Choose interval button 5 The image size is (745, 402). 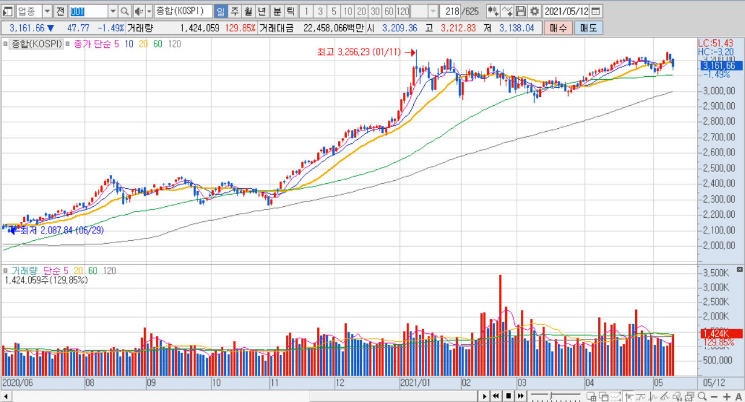tap(333, 11)
